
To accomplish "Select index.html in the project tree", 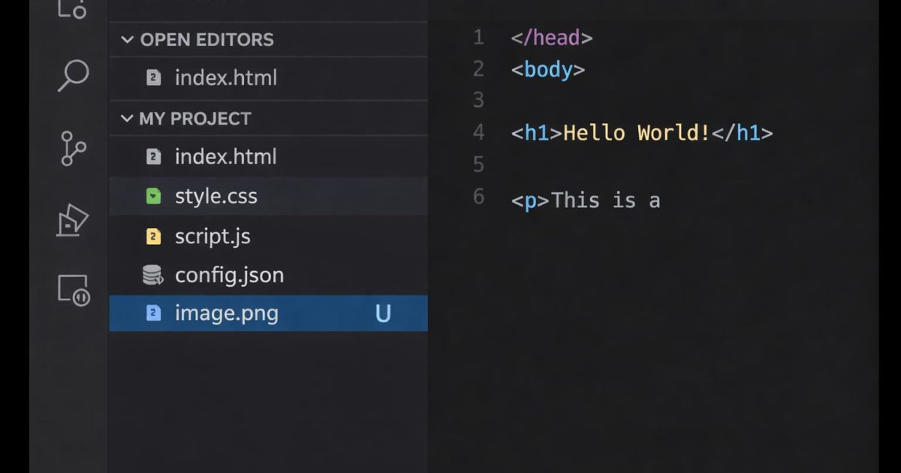I will click(x=225, y=156).
